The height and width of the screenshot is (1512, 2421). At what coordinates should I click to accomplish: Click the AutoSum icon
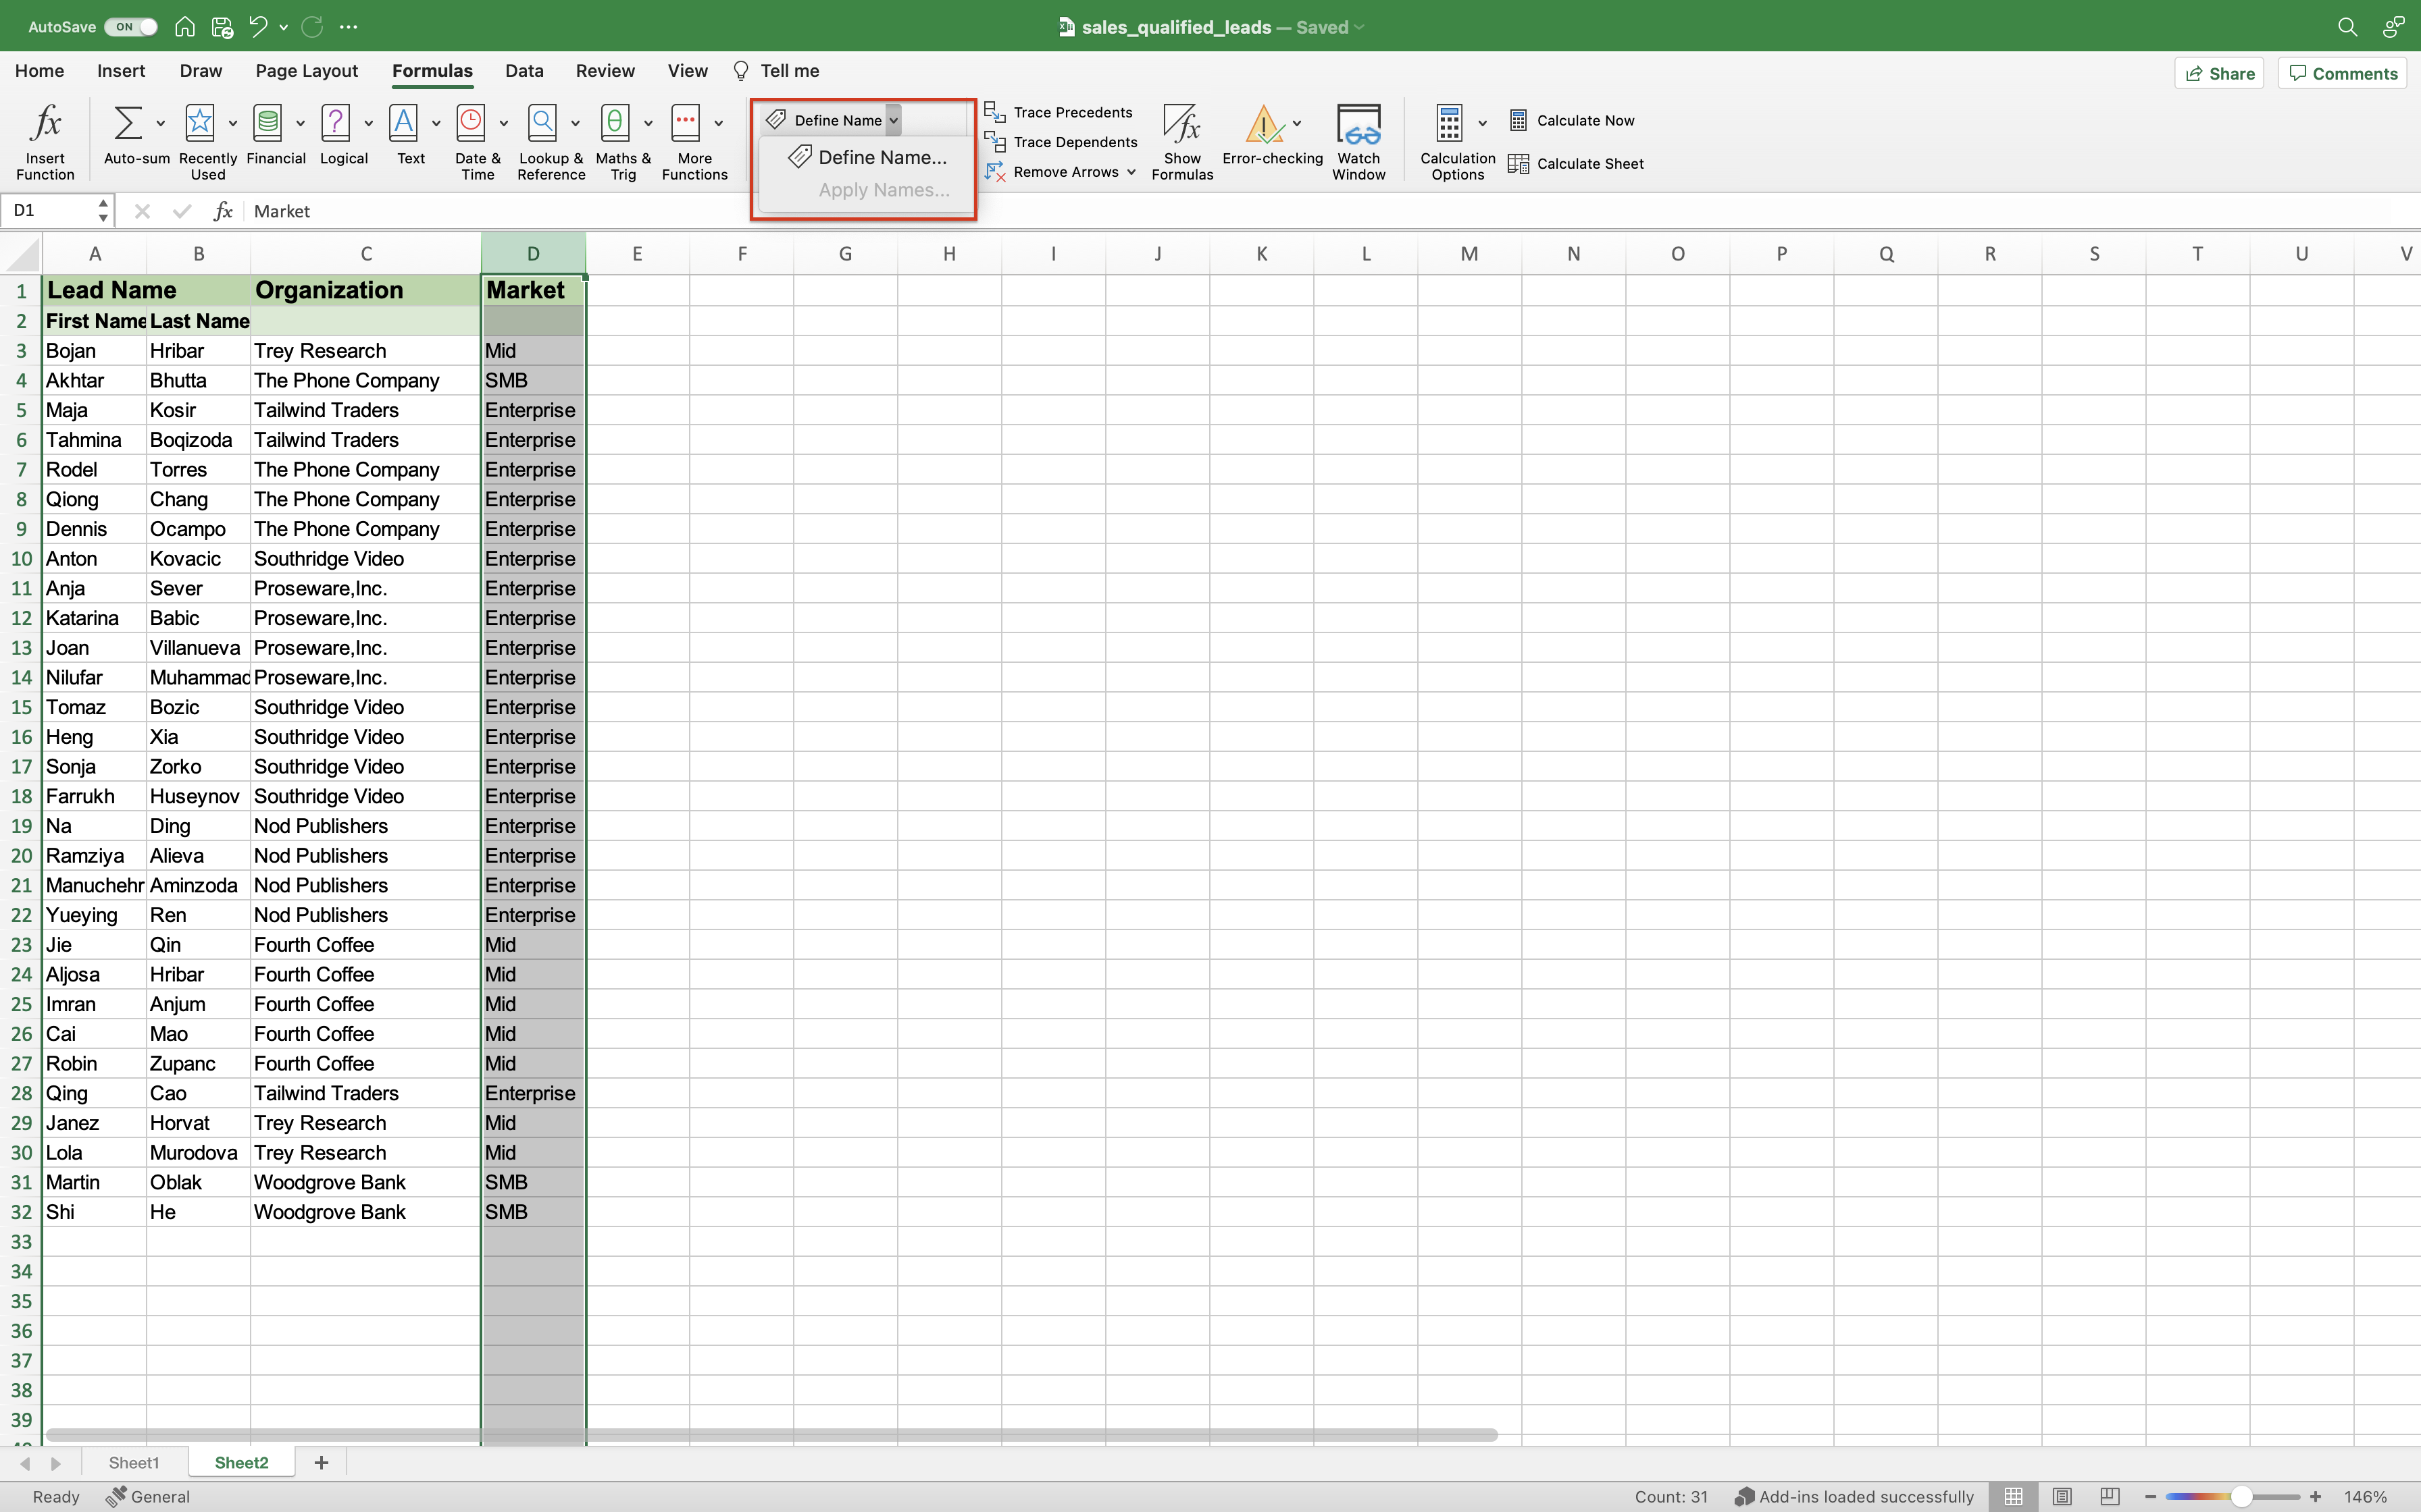coord(128,122)
